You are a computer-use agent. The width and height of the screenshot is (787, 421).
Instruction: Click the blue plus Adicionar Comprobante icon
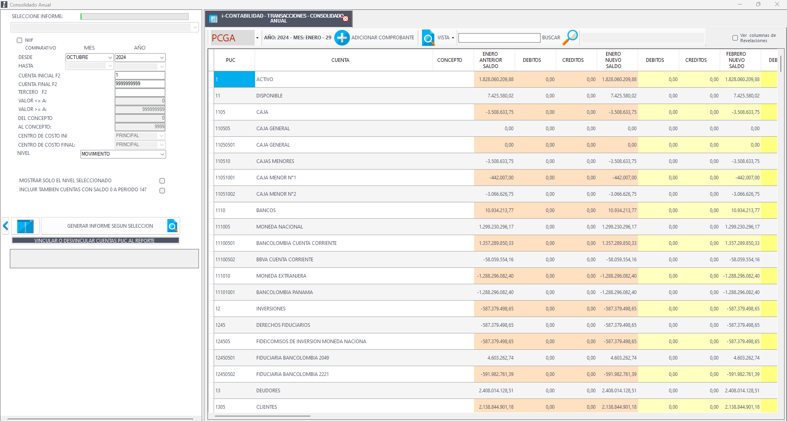point(342,38)
